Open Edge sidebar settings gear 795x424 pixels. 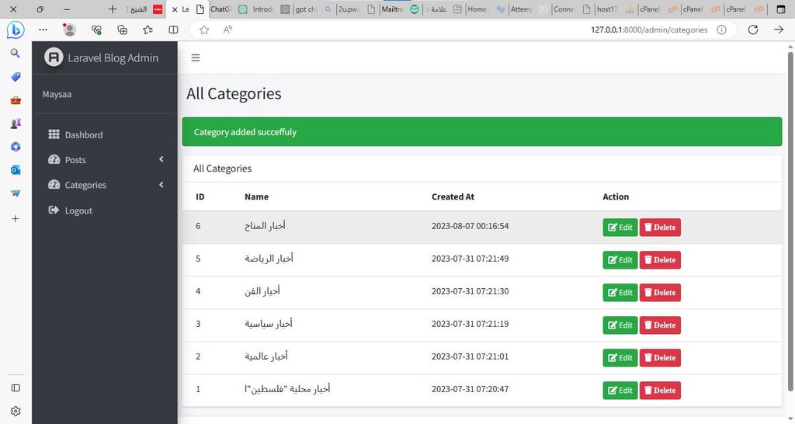(x=16, y=411)
